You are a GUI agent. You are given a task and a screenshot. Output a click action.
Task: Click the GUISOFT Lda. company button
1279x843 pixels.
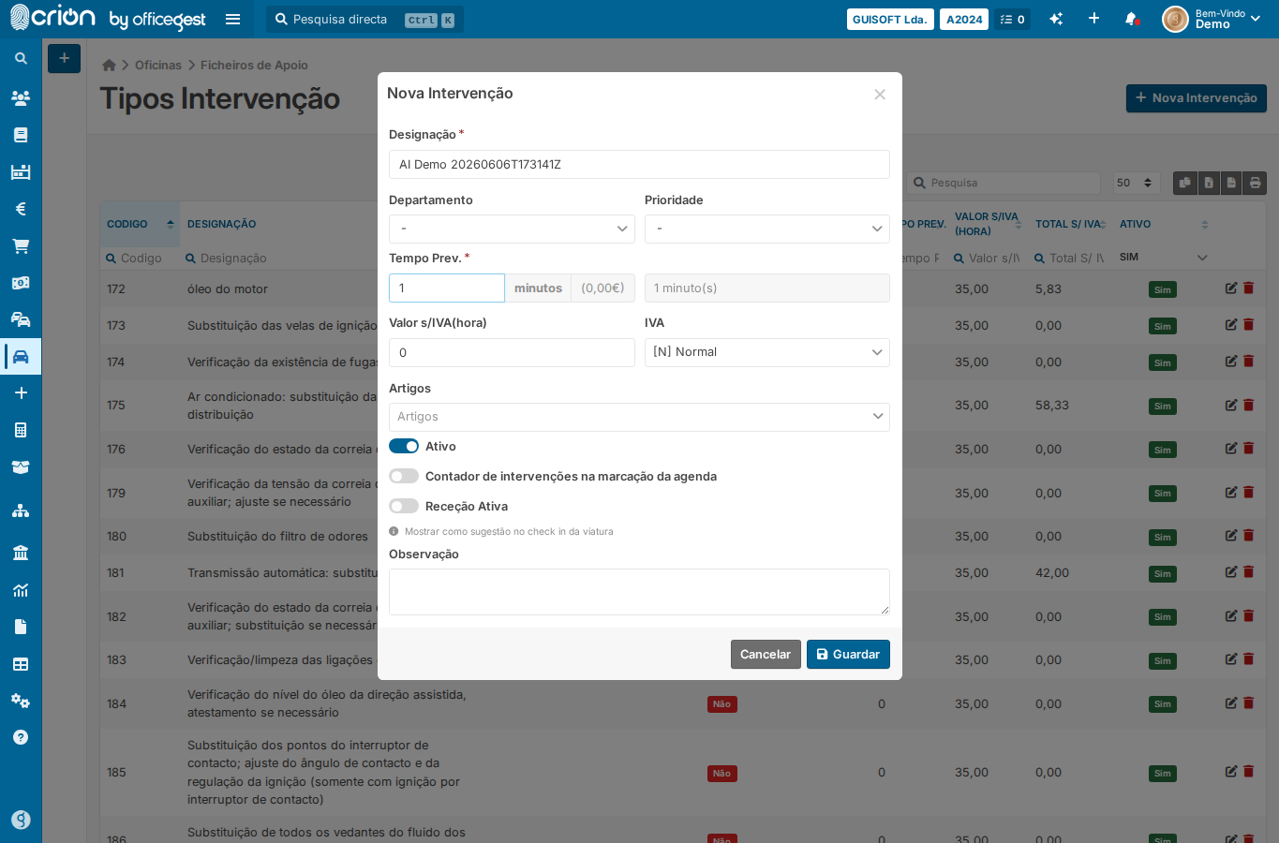tap(890, 19)
